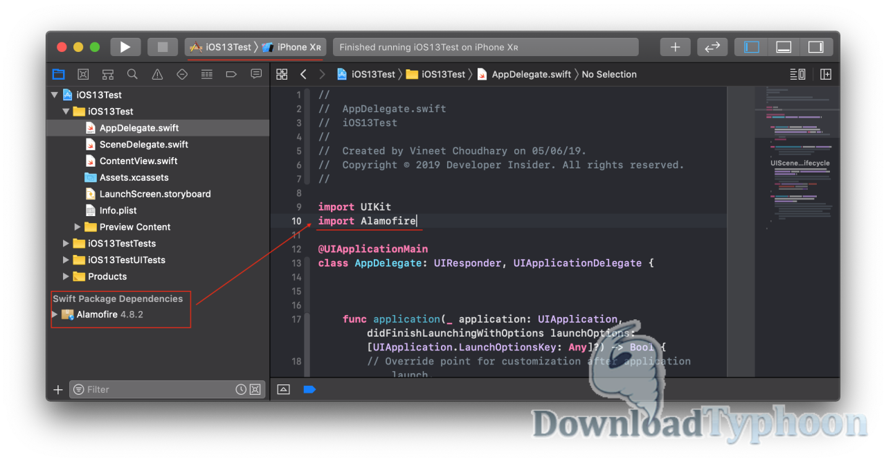
Task: Expand the iOS13TestTests folder
Action: pos(66,243)
